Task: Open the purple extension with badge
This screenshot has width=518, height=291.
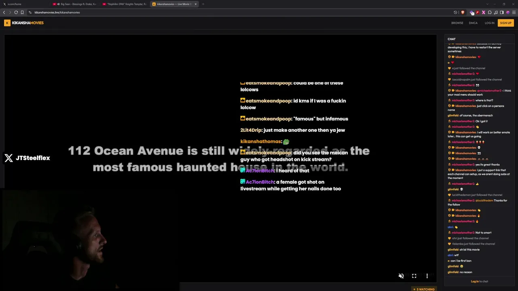Action: 471,13
